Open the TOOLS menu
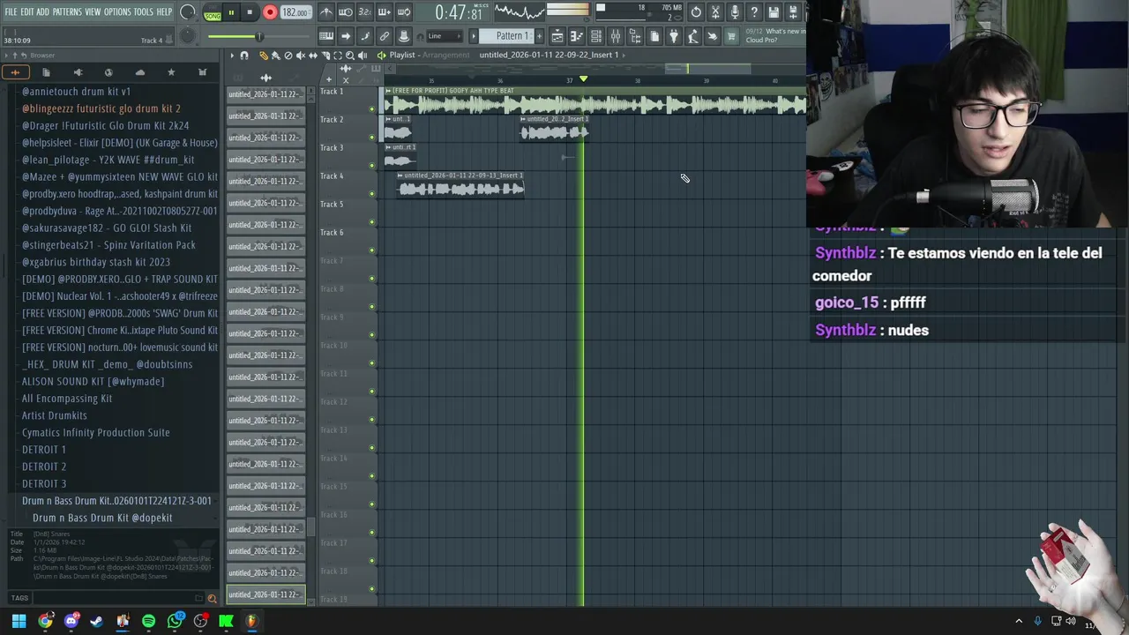This screenshot has width=1129, height=635. pyautogui.click(x=144, y=12)
